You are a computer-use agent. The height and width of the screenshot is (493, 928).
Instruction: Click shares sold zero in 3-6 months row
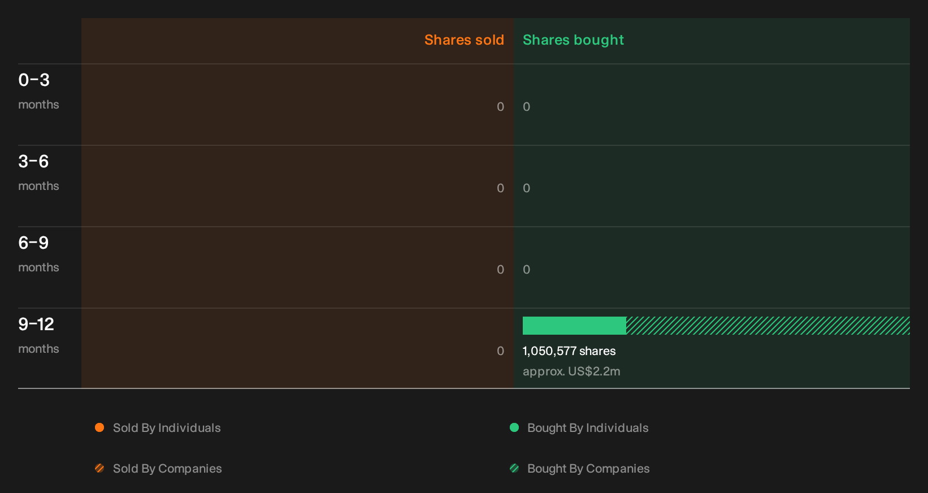click(x=500, y=188)
